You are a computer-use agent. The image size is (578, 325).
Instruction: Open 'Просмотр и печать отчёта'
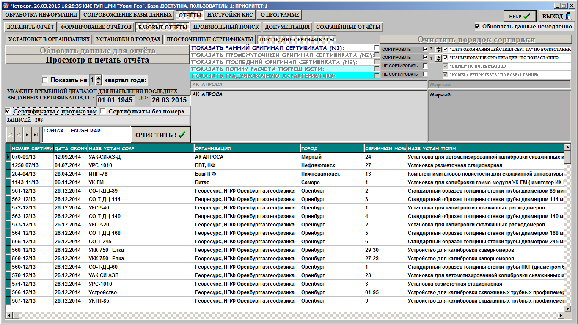(x=97, y=60)
